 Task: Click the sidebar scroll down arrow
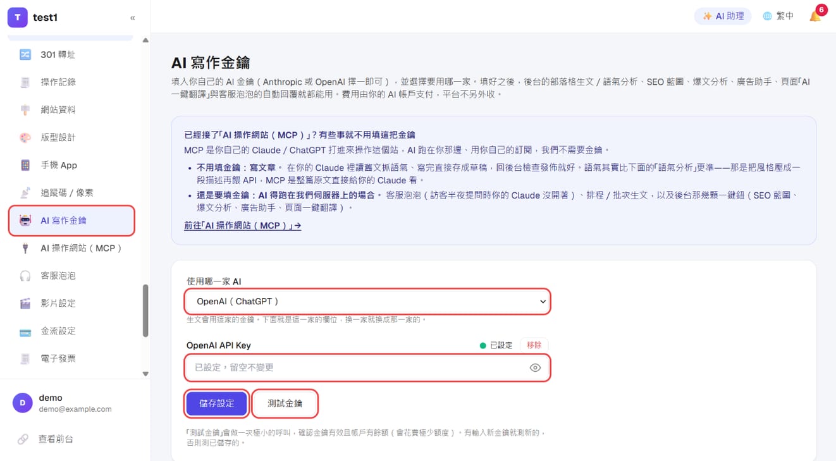tap(145, 374)
